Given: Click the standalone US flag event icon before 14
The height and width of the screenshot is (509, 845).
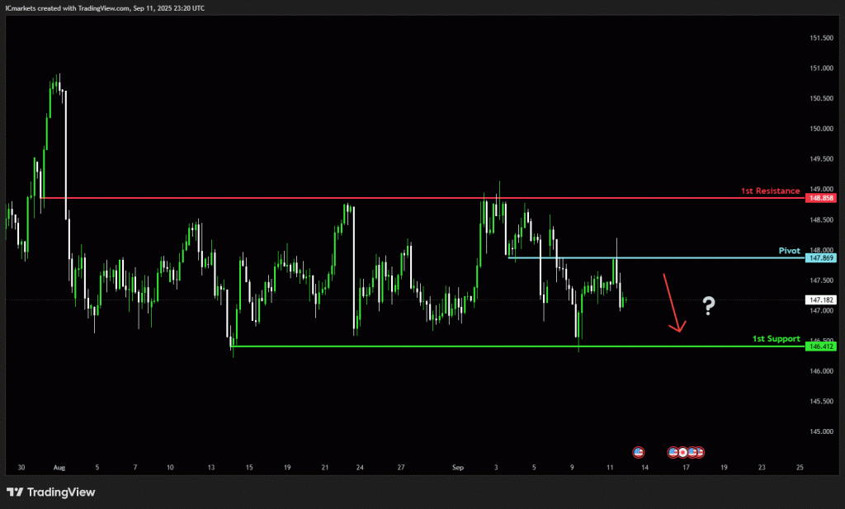Looking at the screenshot, I should pos(639,452).
